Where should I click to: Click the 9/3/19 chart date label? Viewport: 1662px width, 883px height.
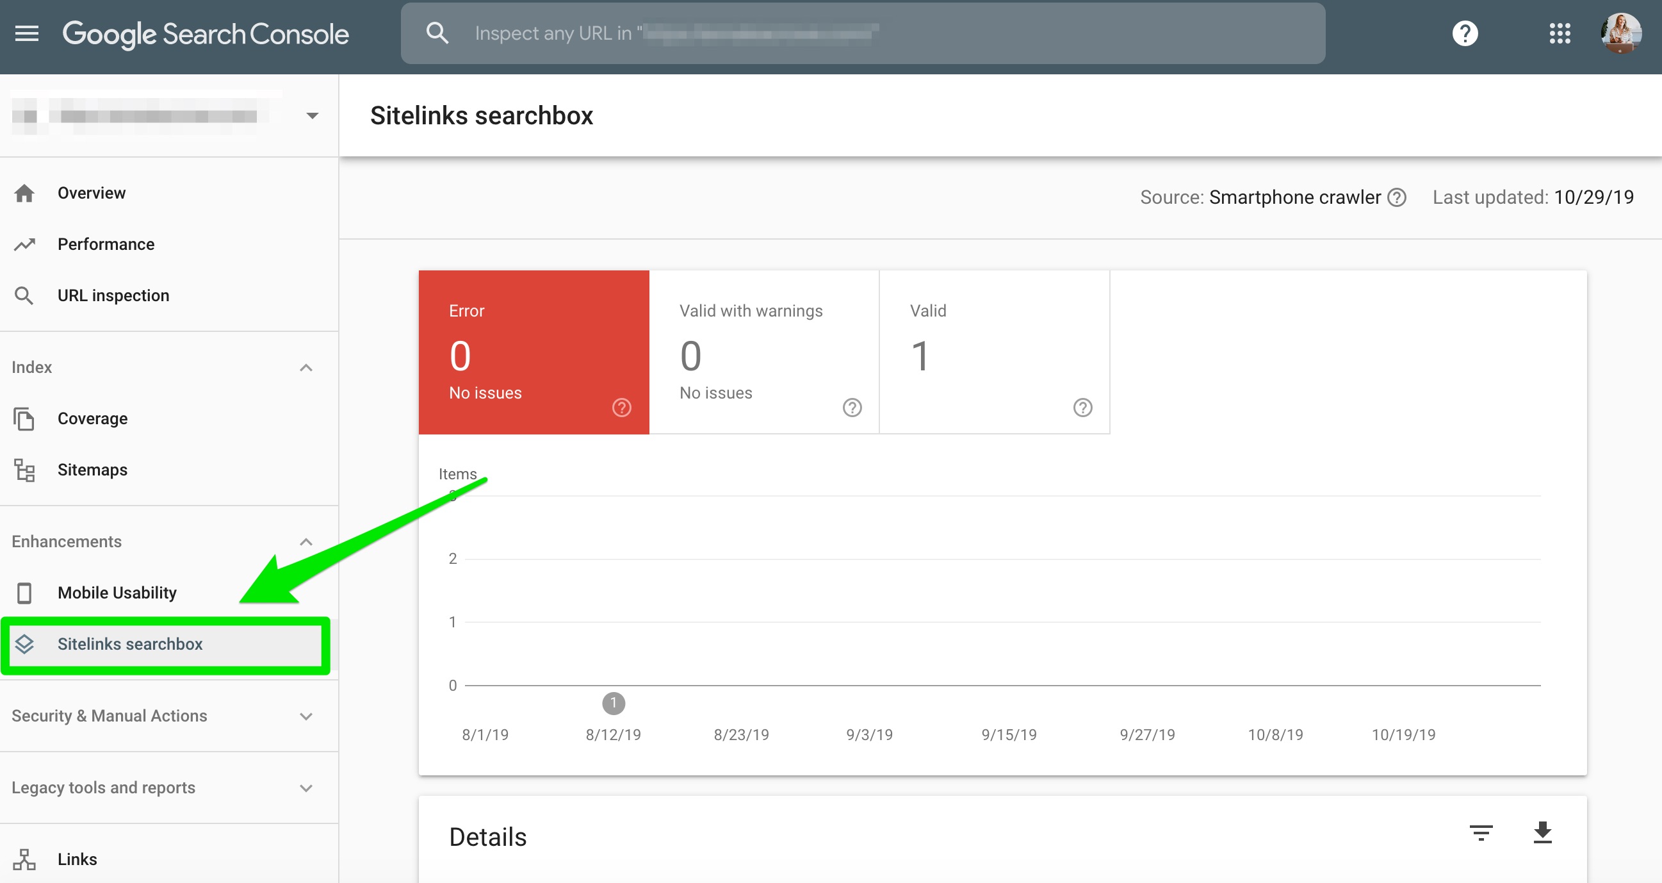click(869, 734)
